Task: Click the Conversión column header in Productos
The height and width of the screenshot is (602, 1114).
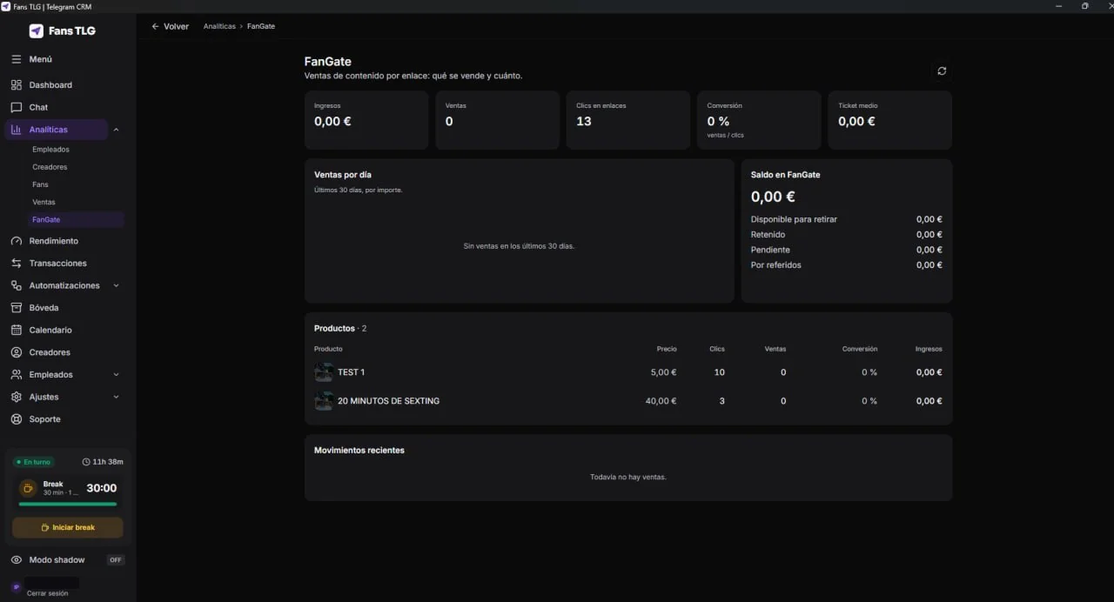Action: pos(860,349)
